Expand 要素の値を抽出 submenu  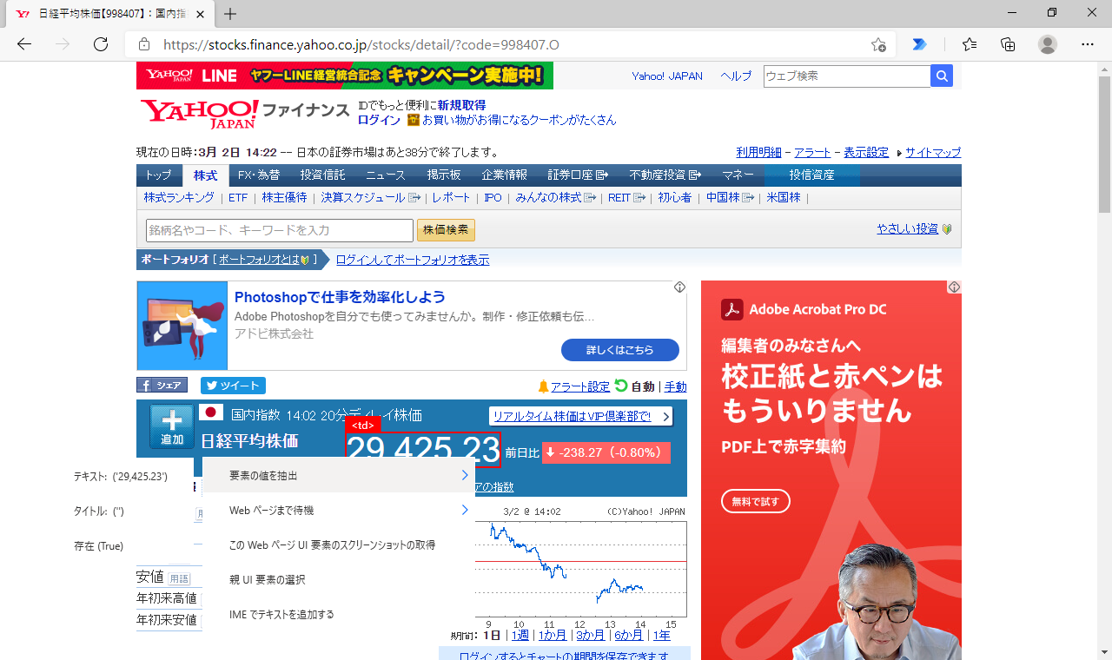pos(339,475)
